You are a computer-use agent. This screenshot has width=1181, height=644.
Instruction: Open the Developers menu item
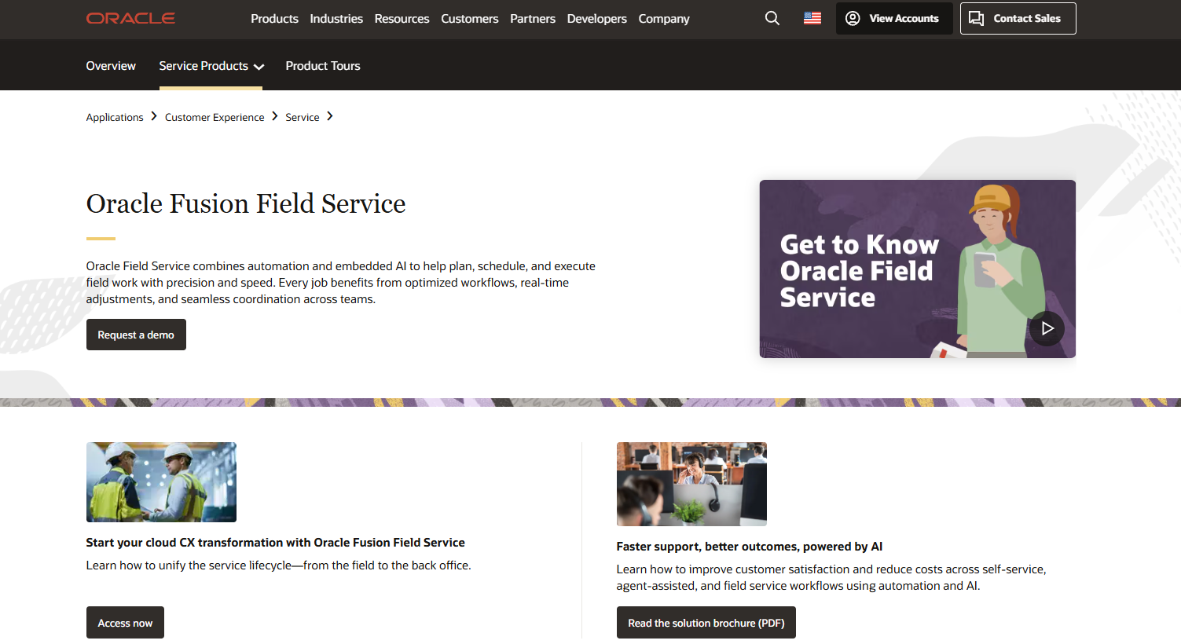pos(596,19)
